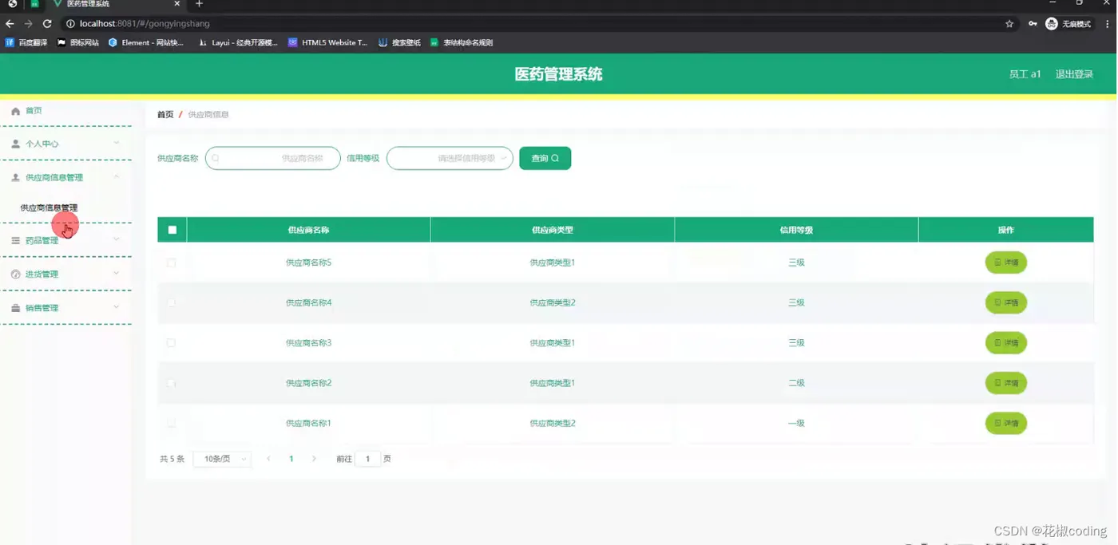Check the box for 供应商名称3 row

[x=171, y=343]
